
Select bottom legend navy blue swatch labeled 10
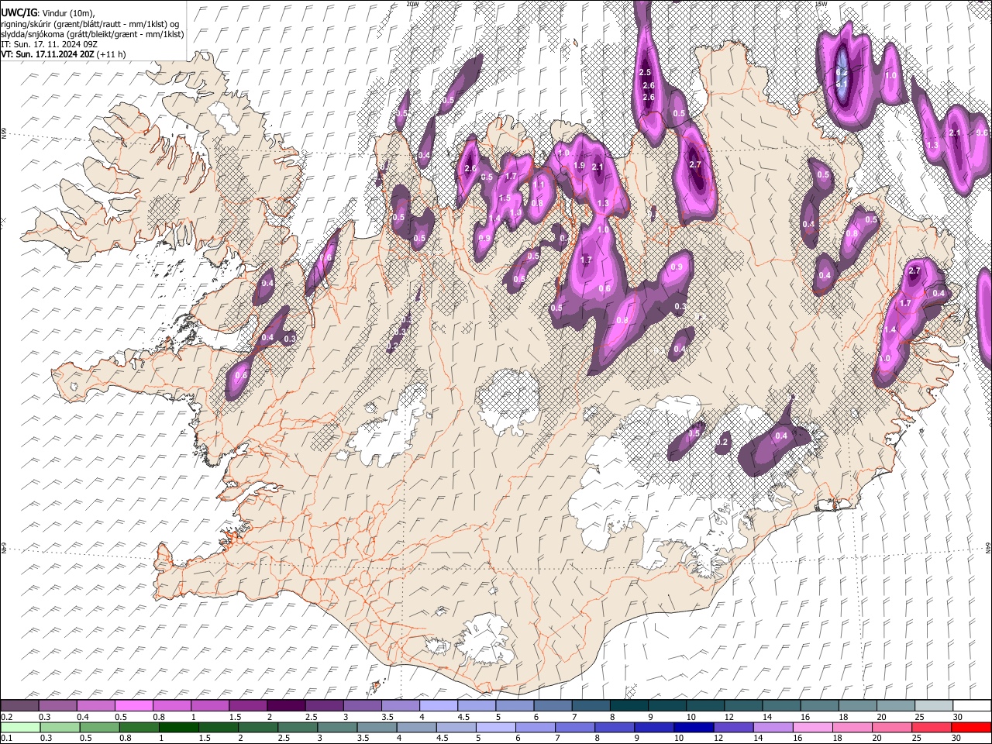point(695,727)
